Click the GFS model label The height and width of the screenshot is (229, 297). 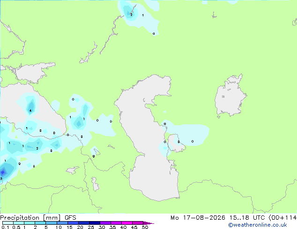point(70,218)
